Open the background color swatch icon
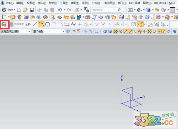Screen dimensions: 178x129 172,10
